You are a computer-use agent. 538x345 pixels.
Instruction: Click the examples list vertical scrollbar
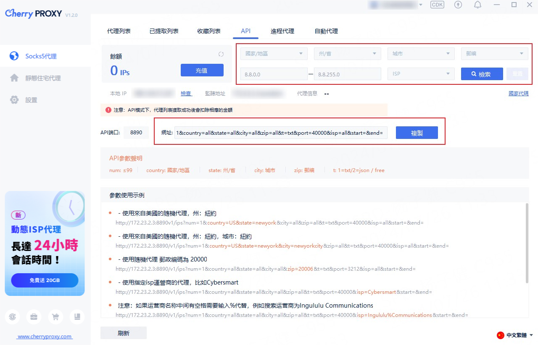click(x=527, y=243)
